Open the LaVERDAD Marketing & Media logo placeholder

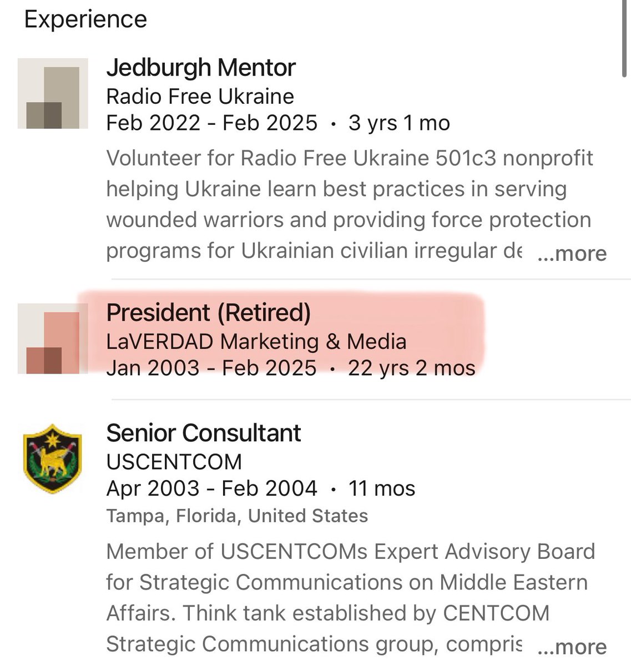(53, 339)
